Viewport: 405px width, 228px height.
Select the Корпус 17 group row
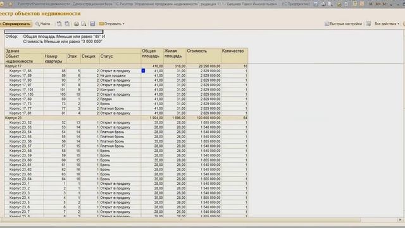pyautogui.click(x=127, y=66)
